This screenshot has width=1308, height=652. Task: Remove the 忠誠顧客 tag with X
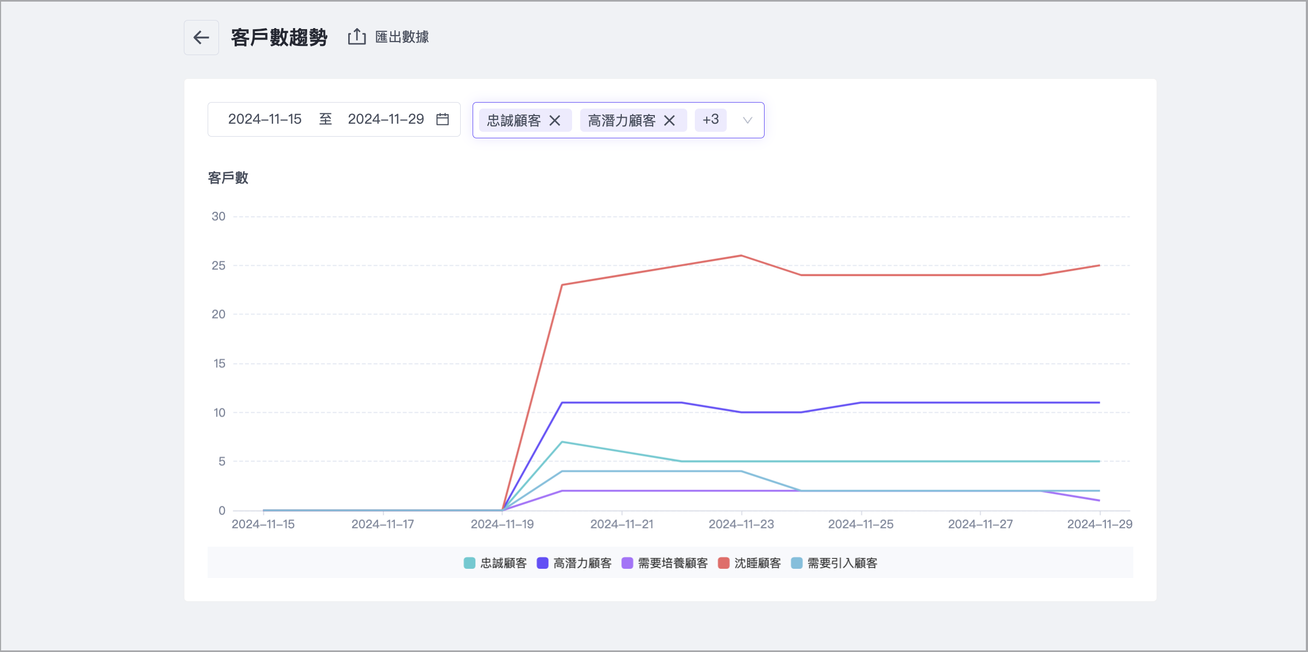pos(555,120)
